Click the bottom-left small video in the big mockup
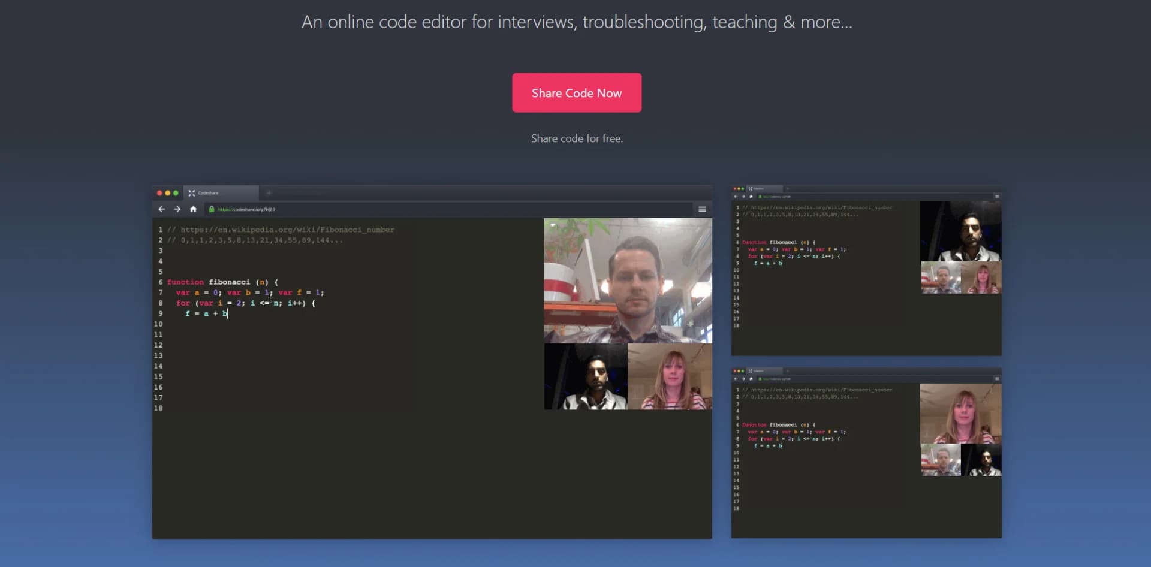The height and width of the screenshot is (567, 1151). tap(586, 377)
